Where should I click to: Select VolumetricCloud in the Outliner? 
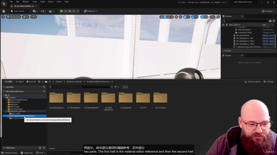tap(245, 33)
